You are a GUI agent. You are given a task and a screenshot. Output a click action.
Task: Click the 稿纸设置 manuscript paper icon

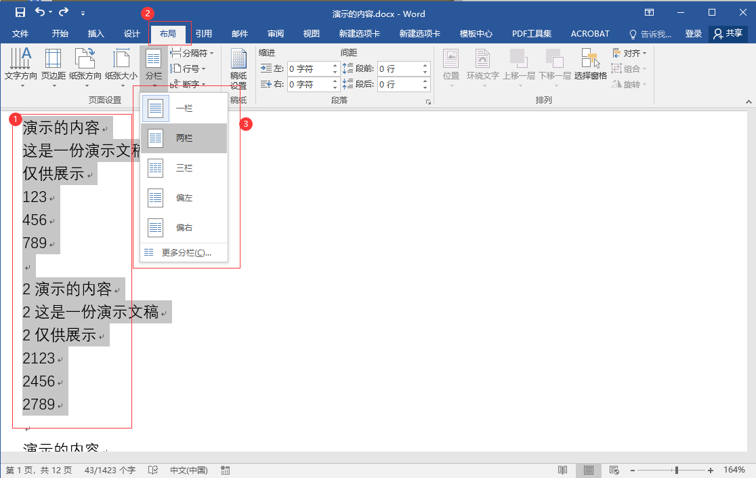(x=238, y=70)
